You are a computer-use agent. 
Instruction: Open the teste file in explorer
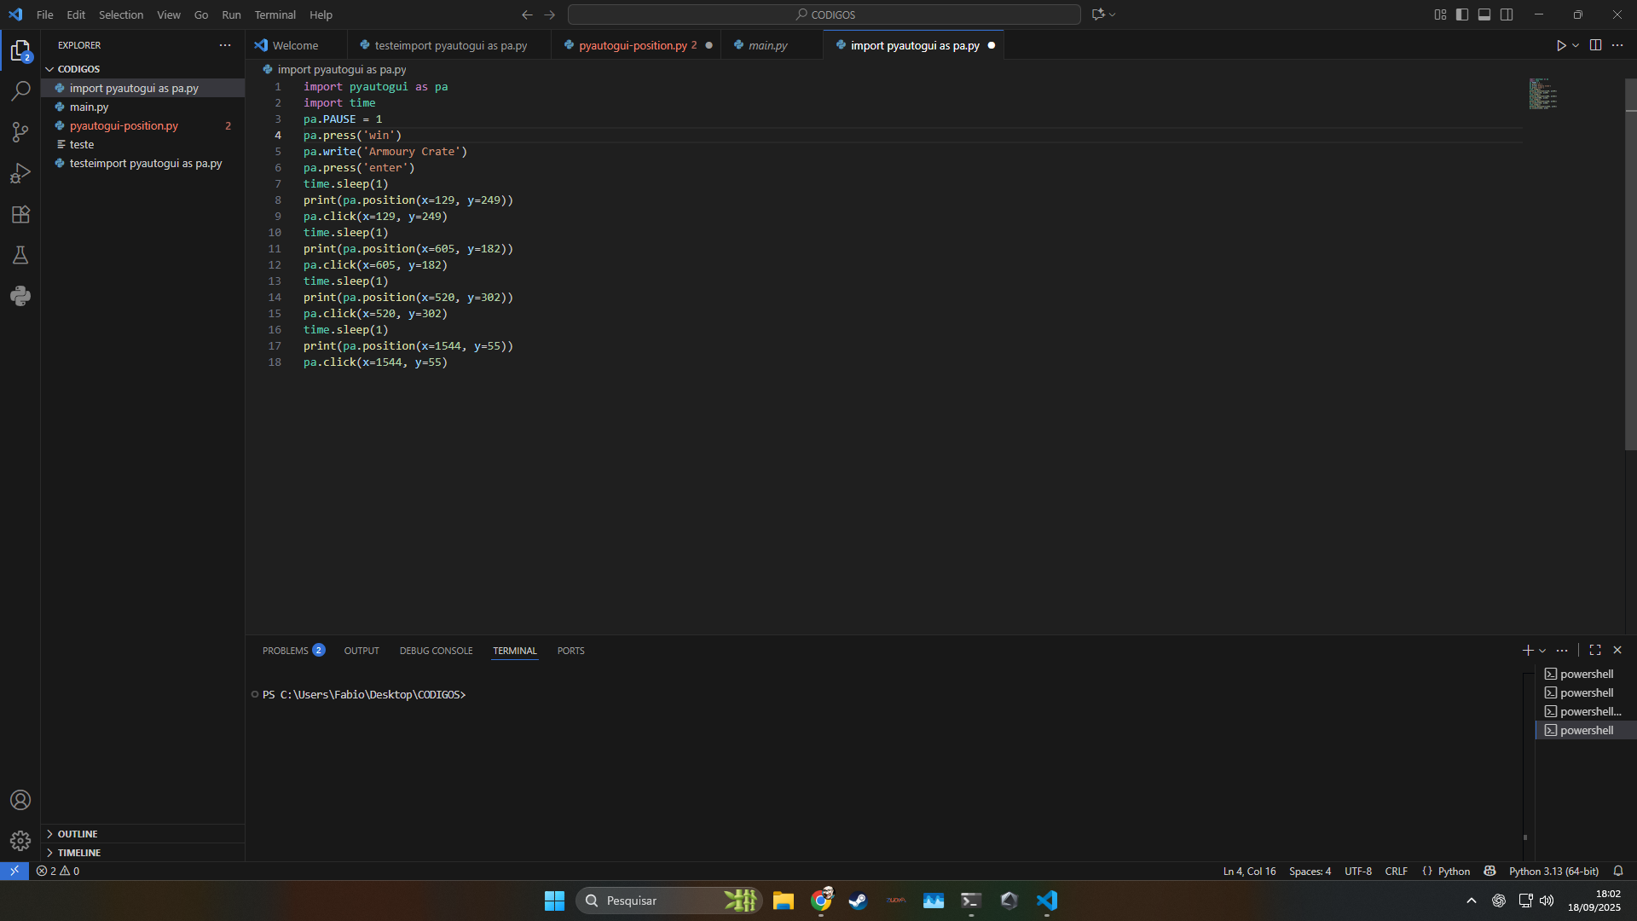(x=142, y=145)
